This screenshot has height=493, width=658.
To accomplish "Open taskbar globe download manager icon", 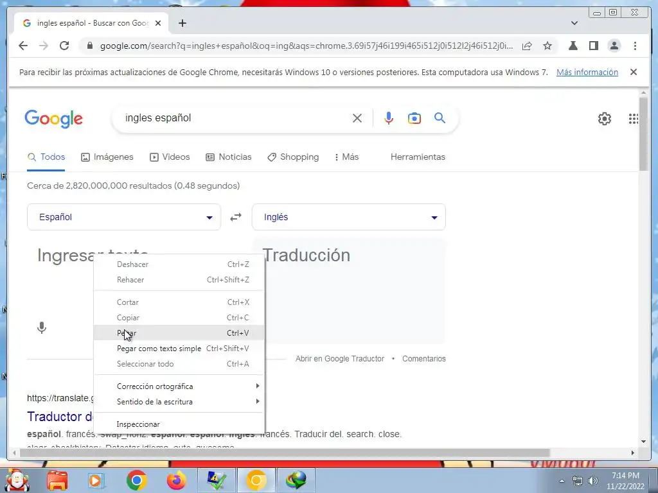I will (x=296, y=480).
